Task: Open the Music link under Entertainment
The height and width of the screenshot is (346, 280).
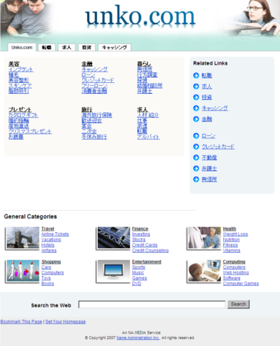Action: tap(138, 273)
